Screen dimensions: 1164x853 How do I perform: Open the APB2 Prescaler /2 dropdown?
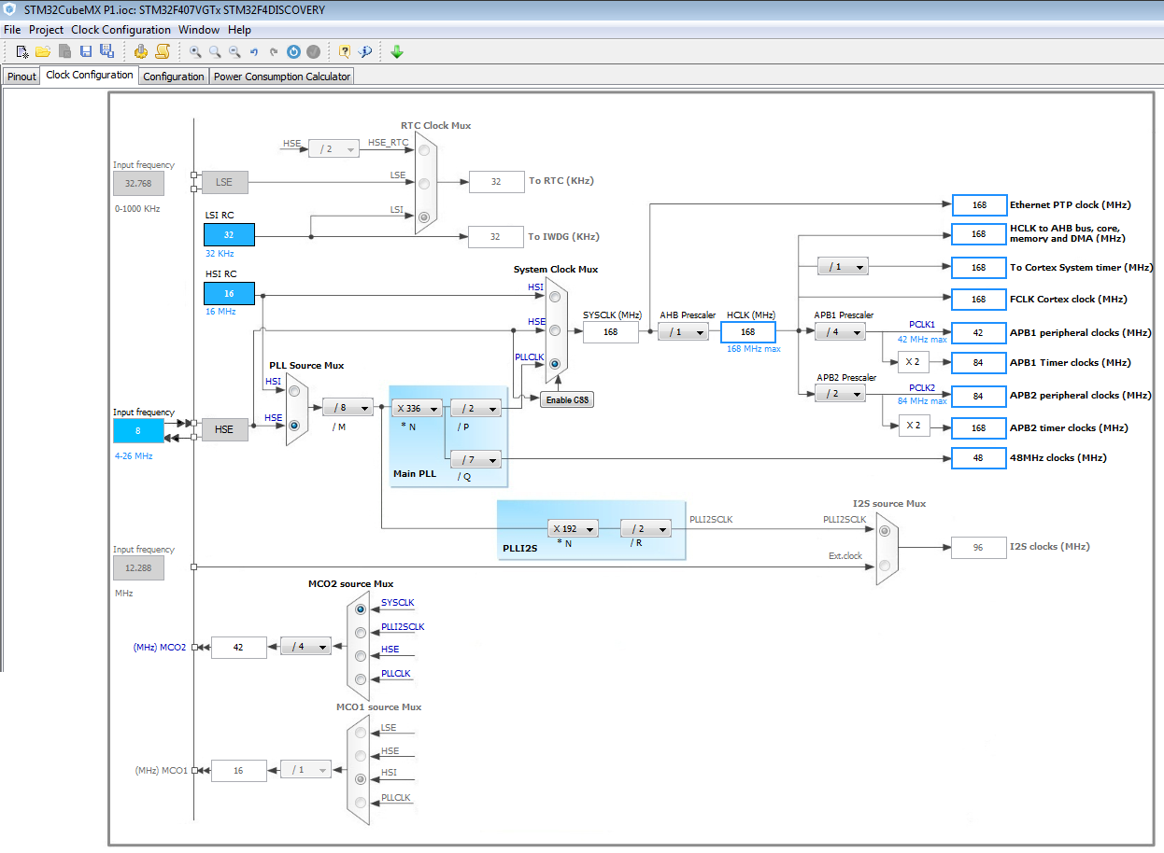(x=840, y=394)
